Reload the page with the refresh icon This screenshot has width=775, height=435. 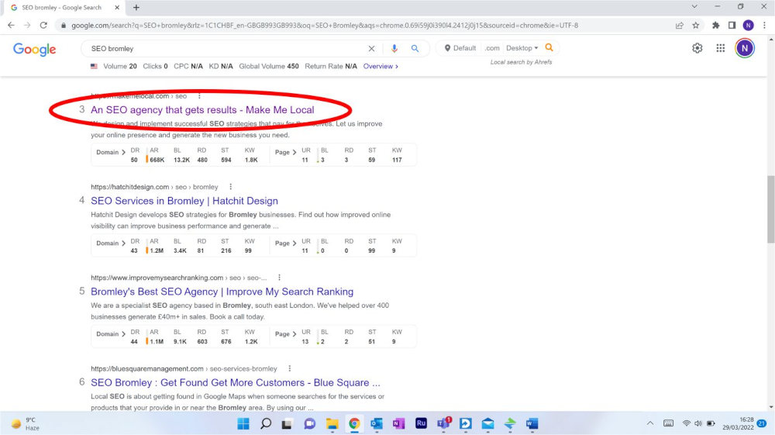(43, 26)
